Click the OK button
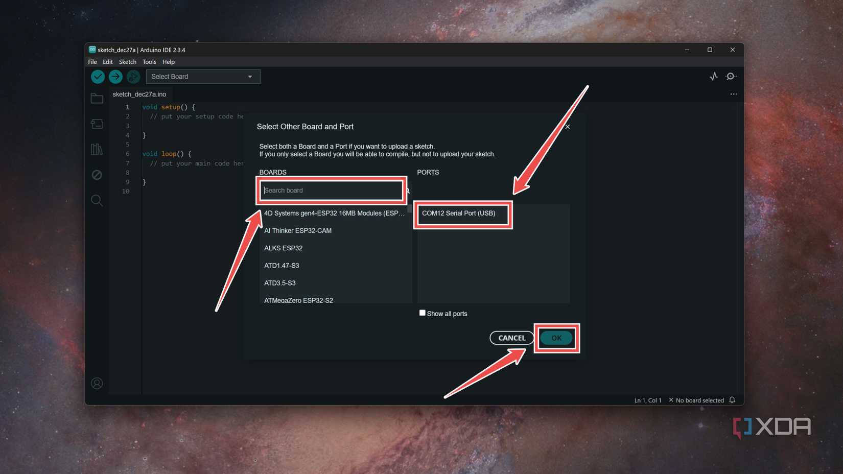Screen dimensions: 843x474 [556, 338]
